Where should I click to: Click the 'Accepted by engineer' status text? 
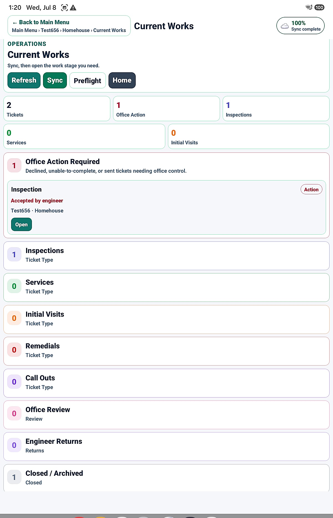click(x=37, y=200)
